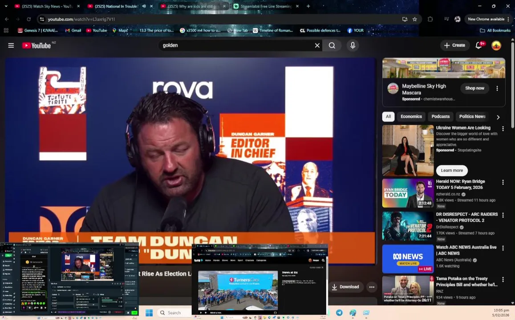Screen dimensions: 515x320
Task: Mute the National In Trouble tab audio
Action: coord(144,6)
